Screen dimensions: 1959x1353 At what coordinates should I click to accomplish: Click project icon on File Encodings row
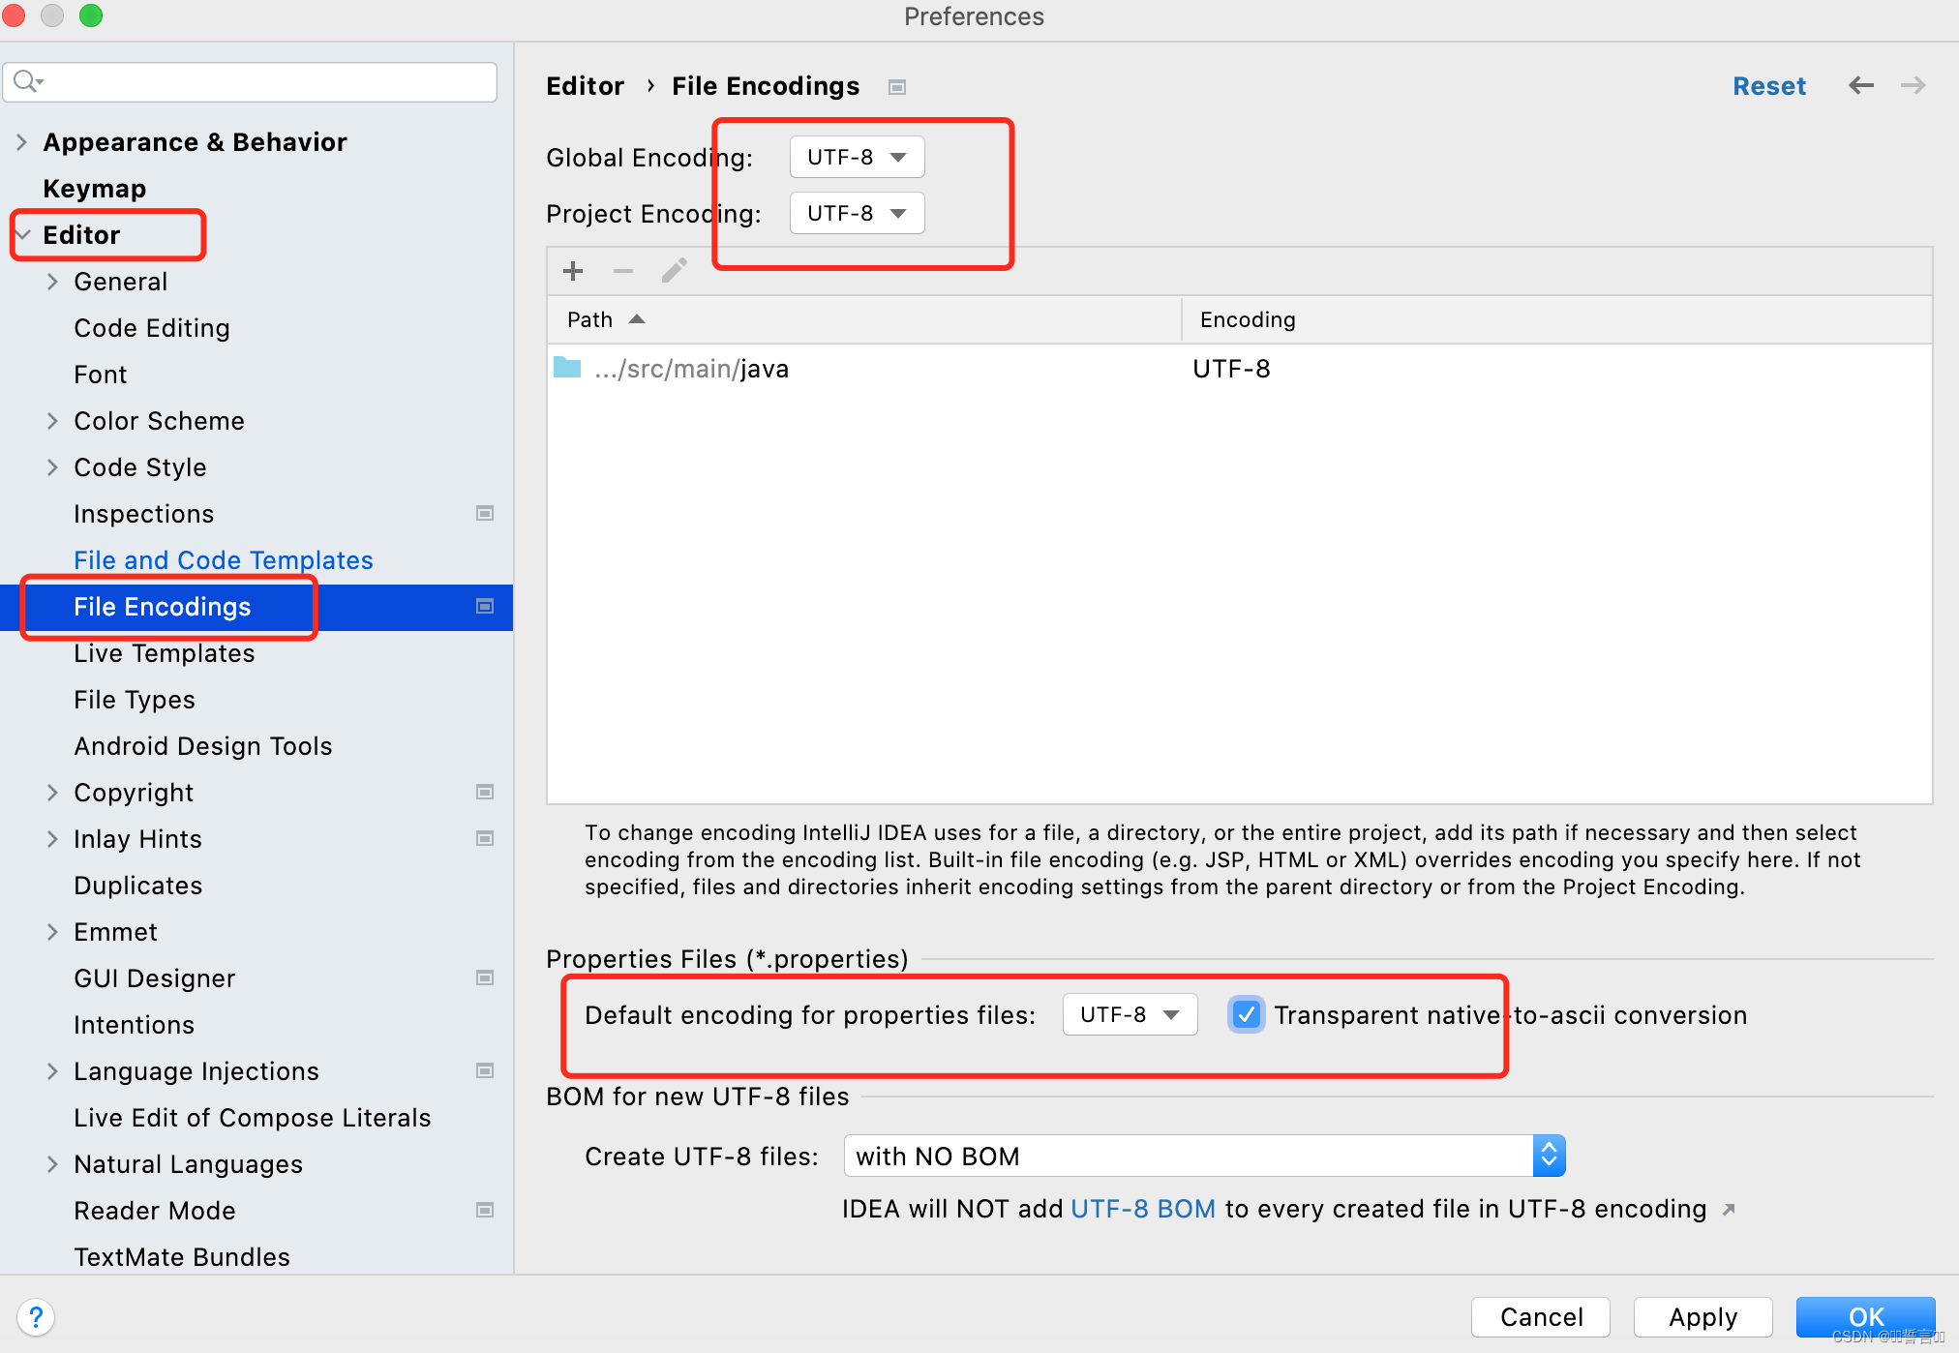tap(485, 606)
